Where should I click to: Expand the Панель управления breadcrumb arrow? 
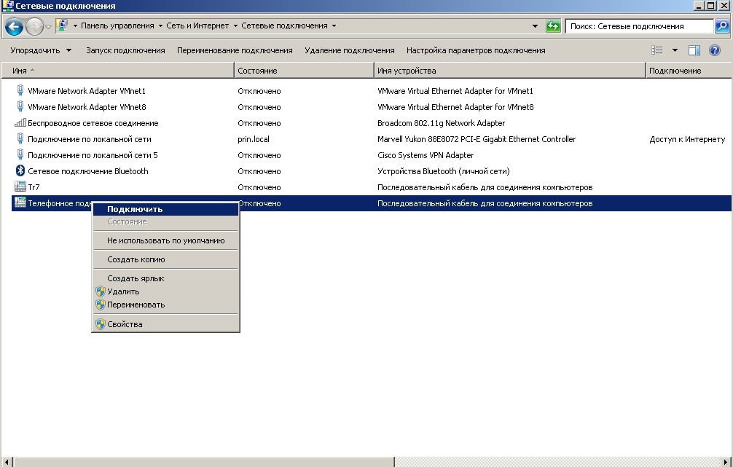[x=160, y=25]
